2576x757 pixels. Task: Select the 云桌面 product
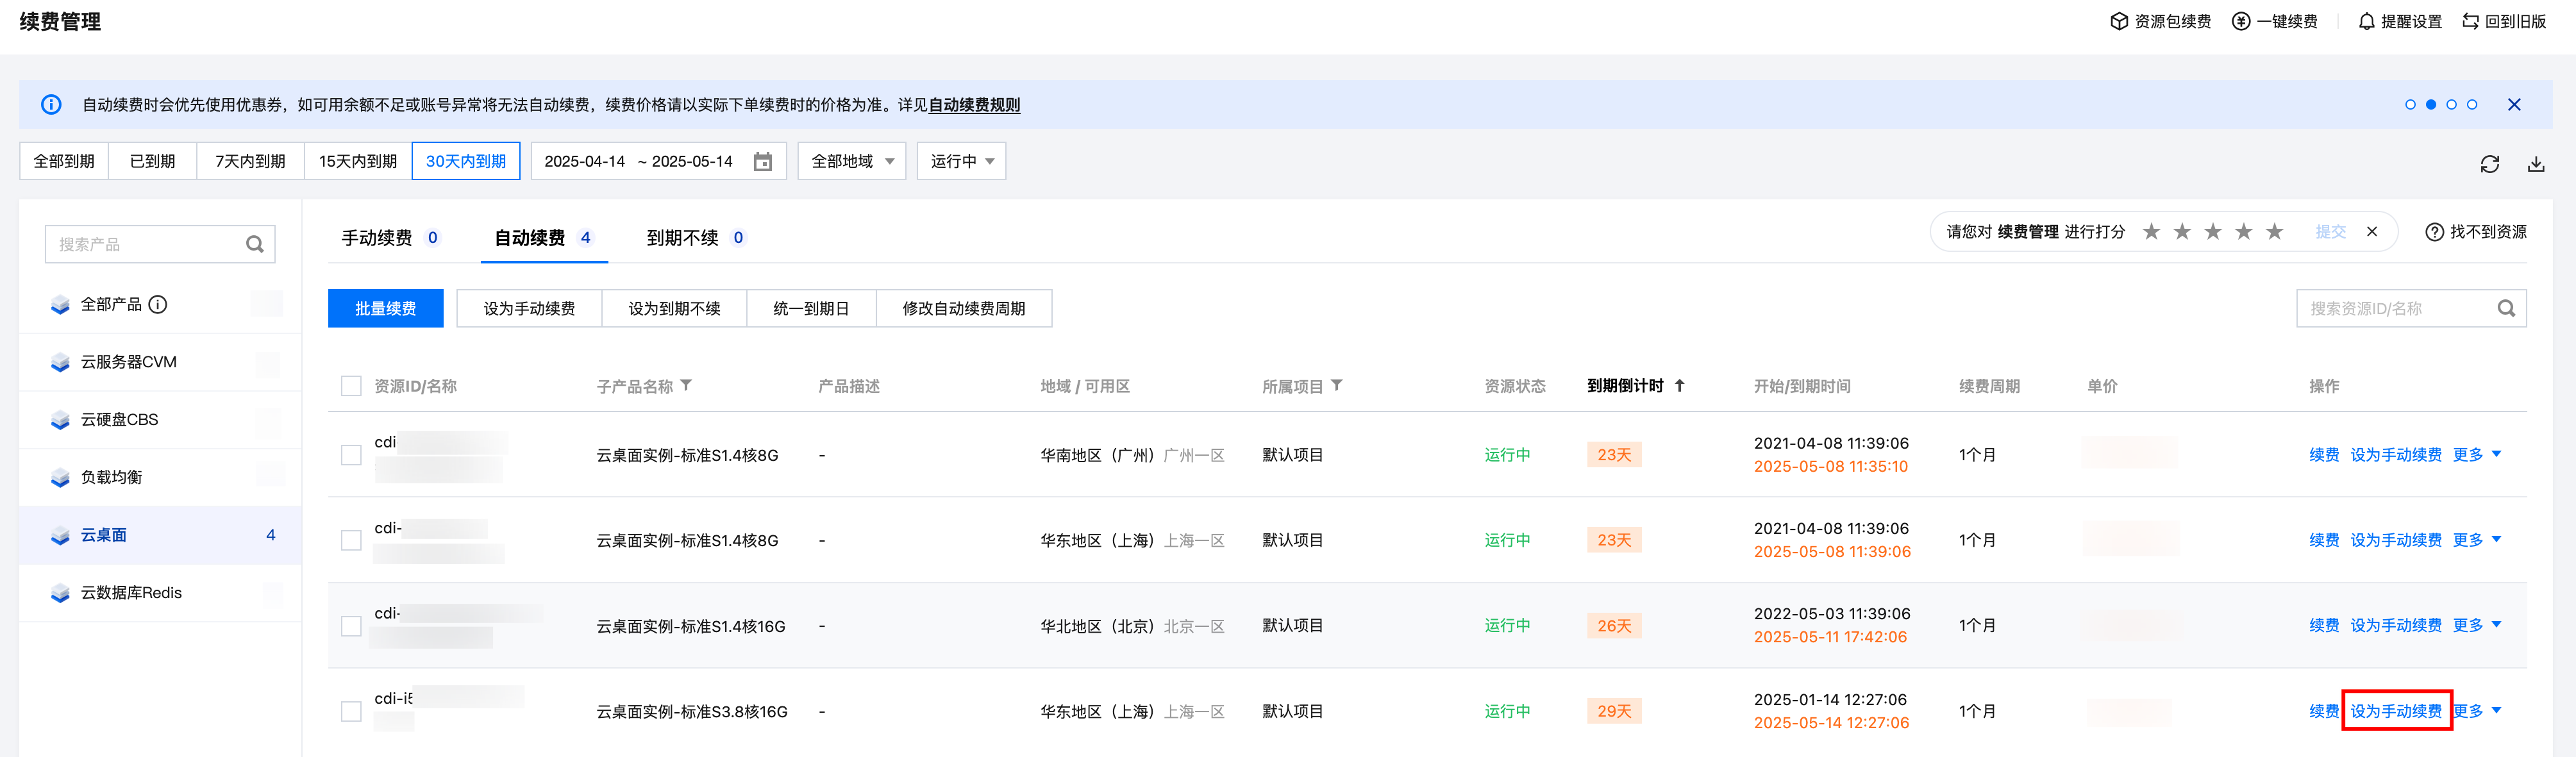coord(160,535)
